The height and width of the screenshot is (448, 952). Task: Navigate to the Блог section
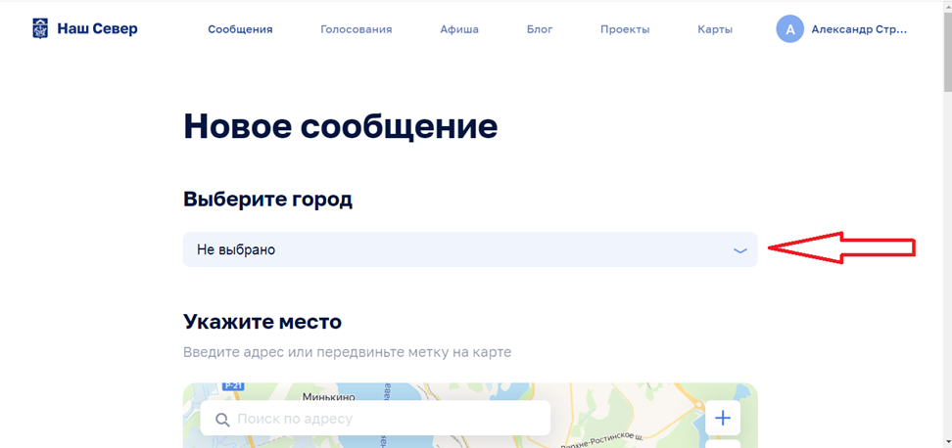coord(540,29)
